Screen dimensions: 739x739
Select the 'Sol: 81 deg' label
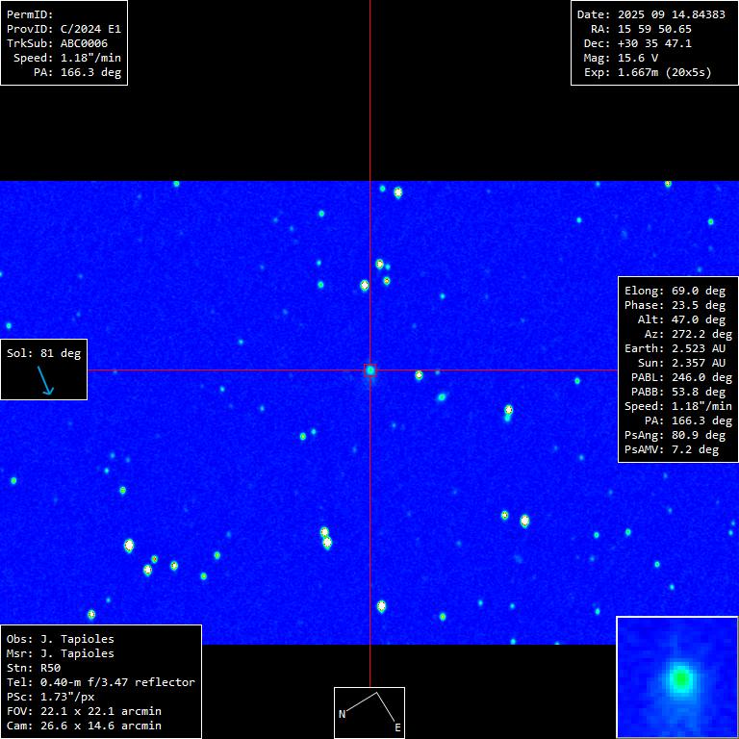[x=43, y=353]
